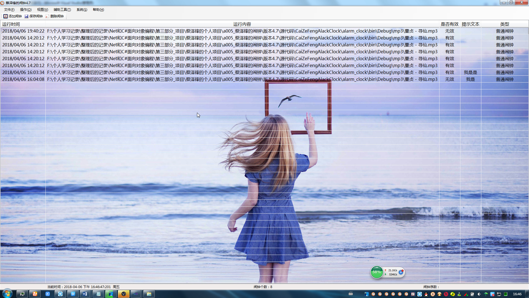Open the 帮助(H) menu
Screen dimensions: 529x298
coord(98,10)
